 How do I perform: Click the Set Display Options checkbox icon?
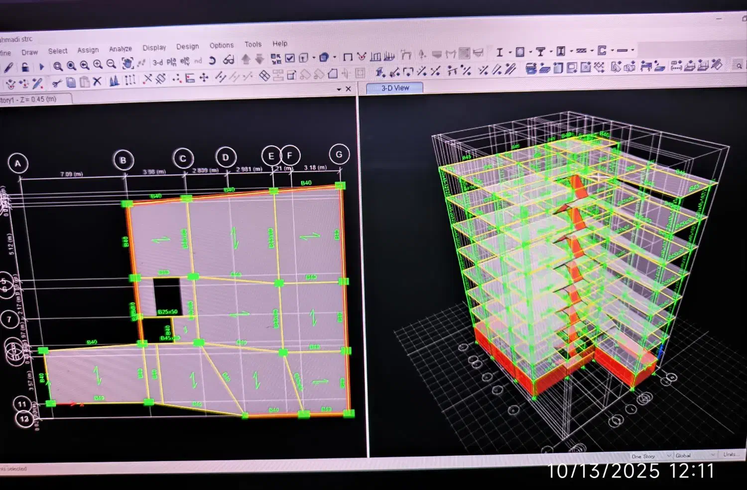click(x=290, y=58)
